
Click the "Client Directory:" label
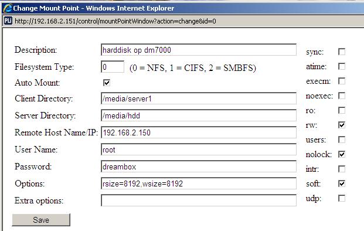pyautogui.click(x=44, y=98)
